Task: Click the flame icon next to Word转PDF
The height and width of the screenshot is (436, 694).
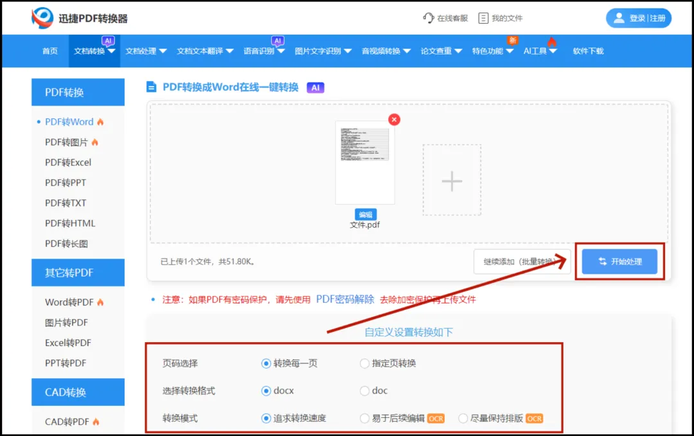Action: point(100,302)
